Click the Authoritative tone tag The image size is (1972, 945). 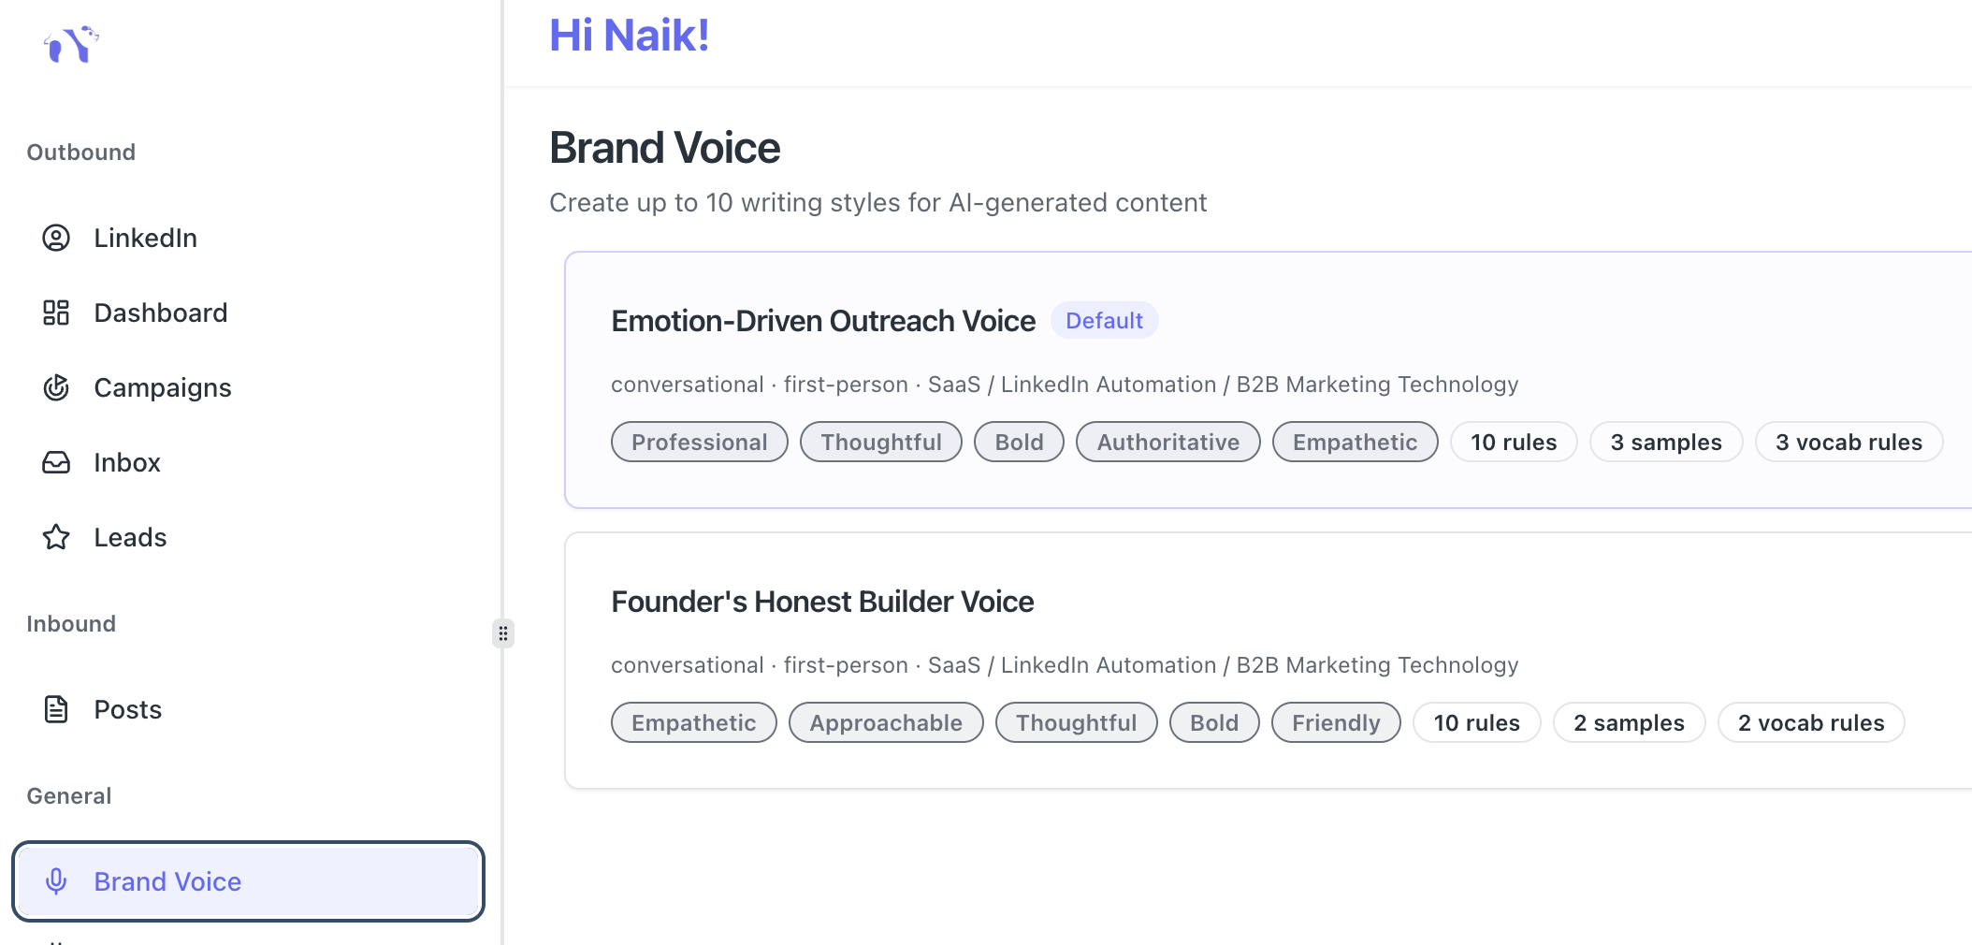(1167, 442)
